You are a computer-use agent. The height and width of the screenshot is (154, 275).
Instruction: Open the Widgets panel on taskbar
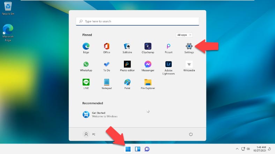[x=137, y=149]
